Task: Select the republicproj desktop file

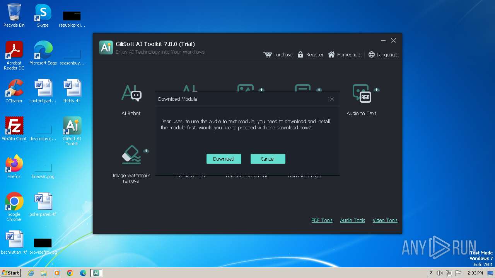Action: [72, 19]
